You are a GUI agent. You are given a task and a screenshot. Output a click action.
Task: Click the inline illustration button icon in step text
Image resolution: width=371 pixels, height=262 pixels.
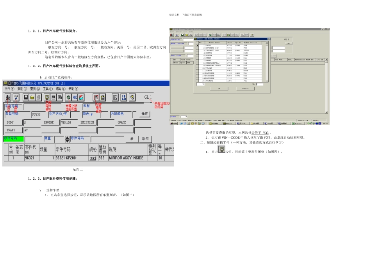(221, 150)
